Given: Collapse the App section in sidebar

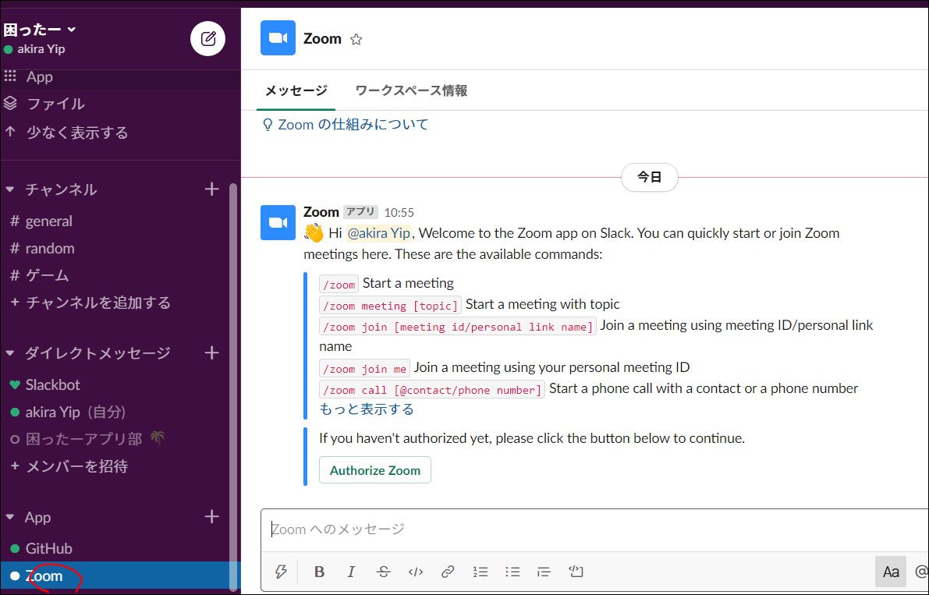Looking at the screenshot, I should coord(10,517).
